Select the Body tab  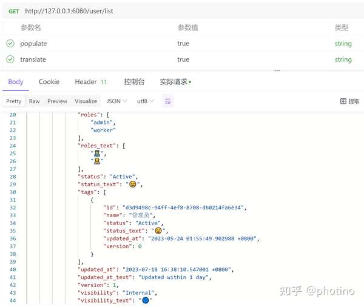(x=16, y=82)
